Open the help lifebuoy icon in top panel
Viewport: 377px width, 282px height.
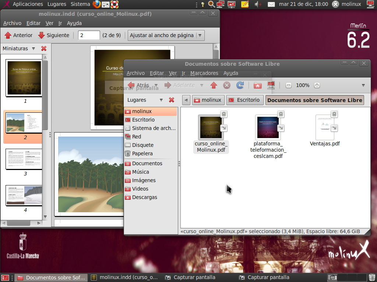click(x=114, y=4)
